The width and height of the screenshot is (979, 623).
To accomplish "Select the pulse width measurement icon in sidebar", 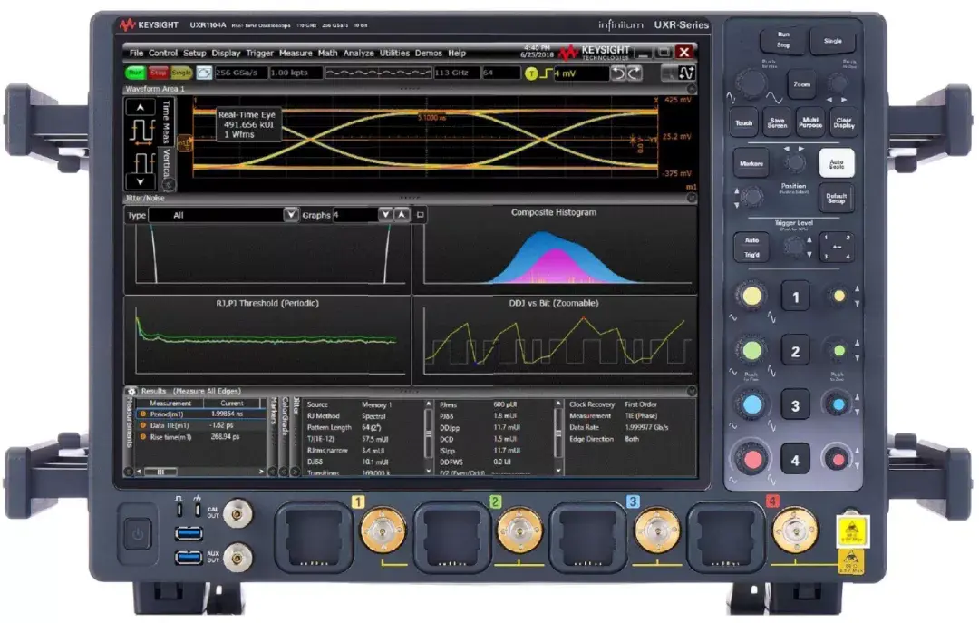I will click(x=143, y=164).
